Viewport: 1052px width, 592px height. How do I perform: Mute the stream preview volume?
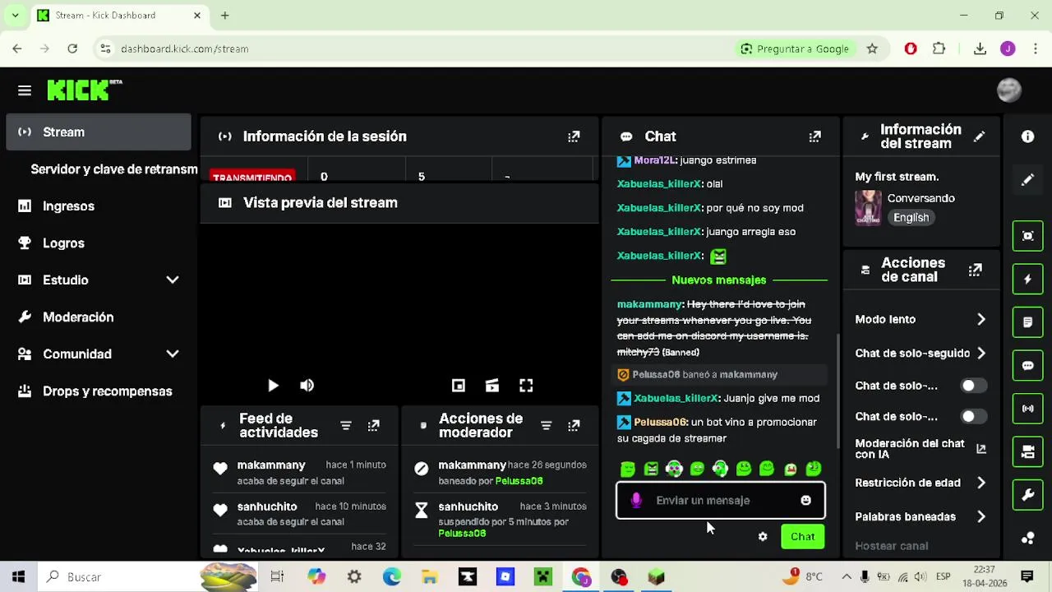[x=307, y=386]
